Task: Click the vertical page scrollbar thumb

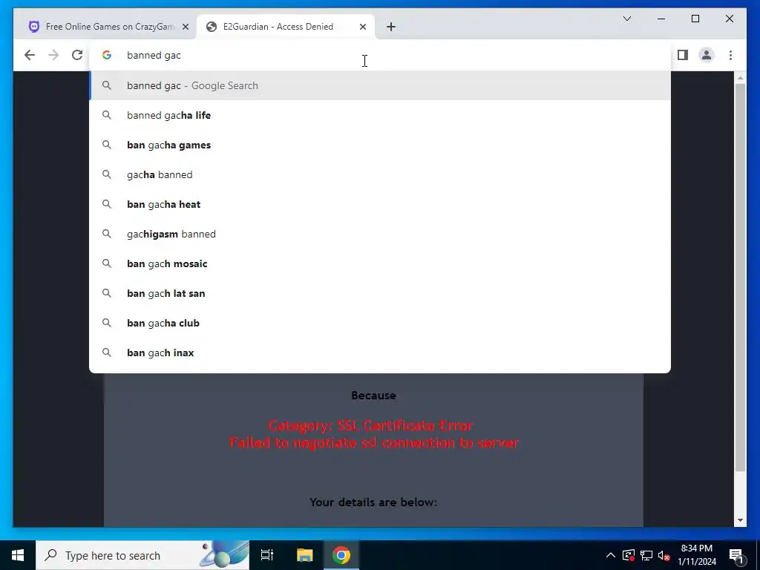Action: pyautogui.click(x=740, y=278)
